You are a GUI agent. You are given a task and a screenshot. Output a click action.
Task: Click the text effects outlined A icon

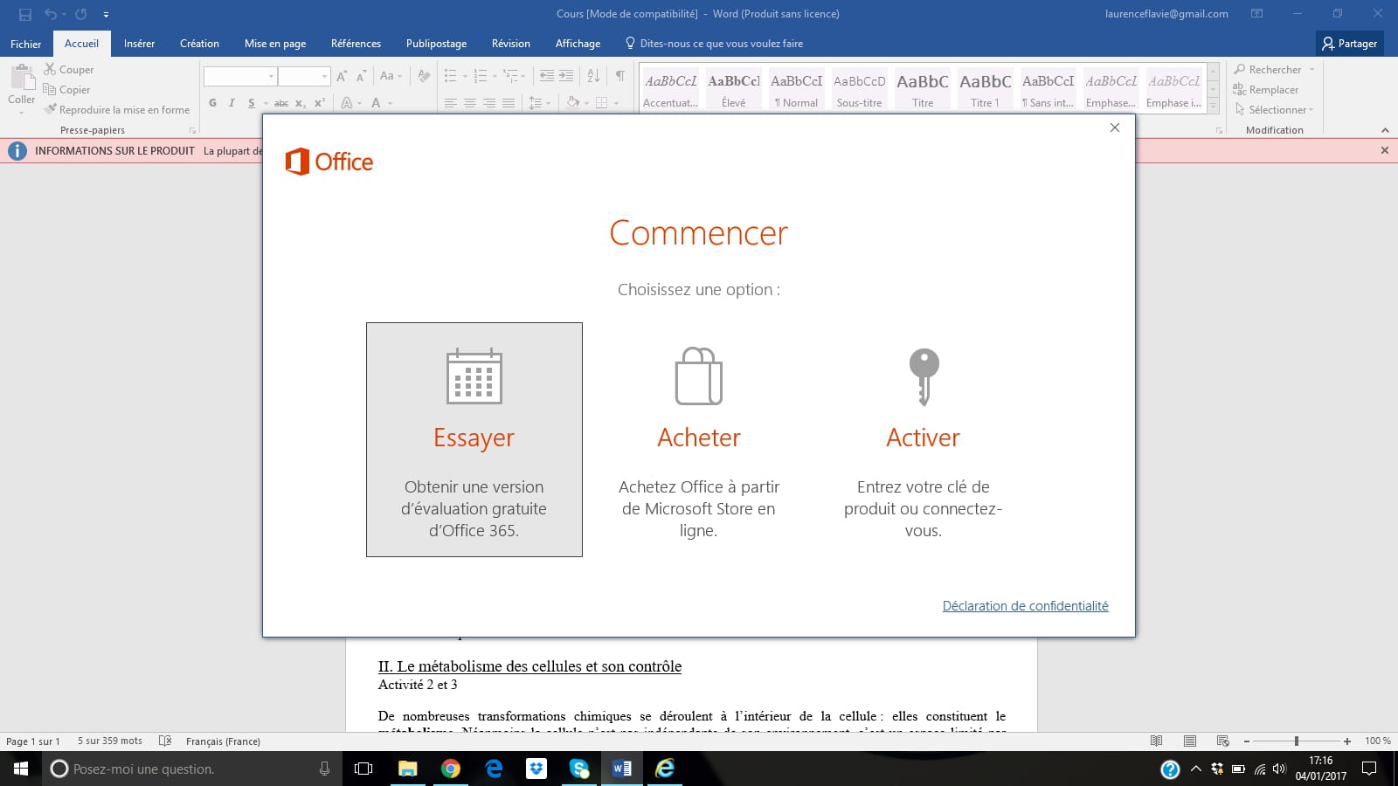pyautogui.click(x=347, y=103)
